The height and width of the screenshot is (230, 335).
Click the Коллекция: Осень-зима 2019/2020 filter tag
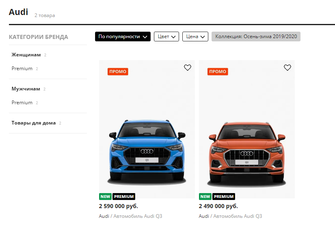tap(256, 37)
